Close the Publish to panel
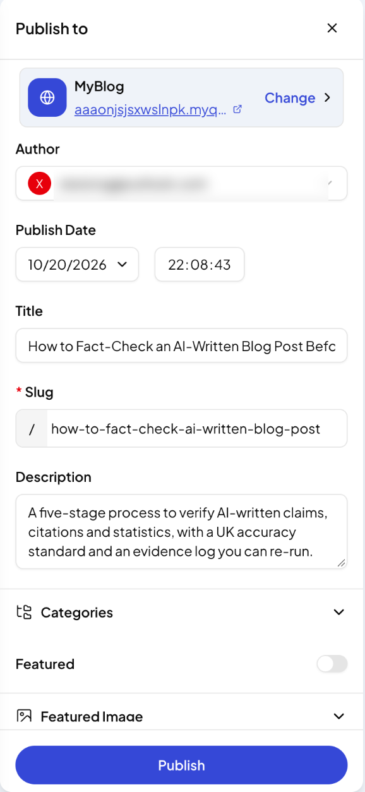Image resolution: width=365 pixels, height=792 pixels. coord(332,28)
